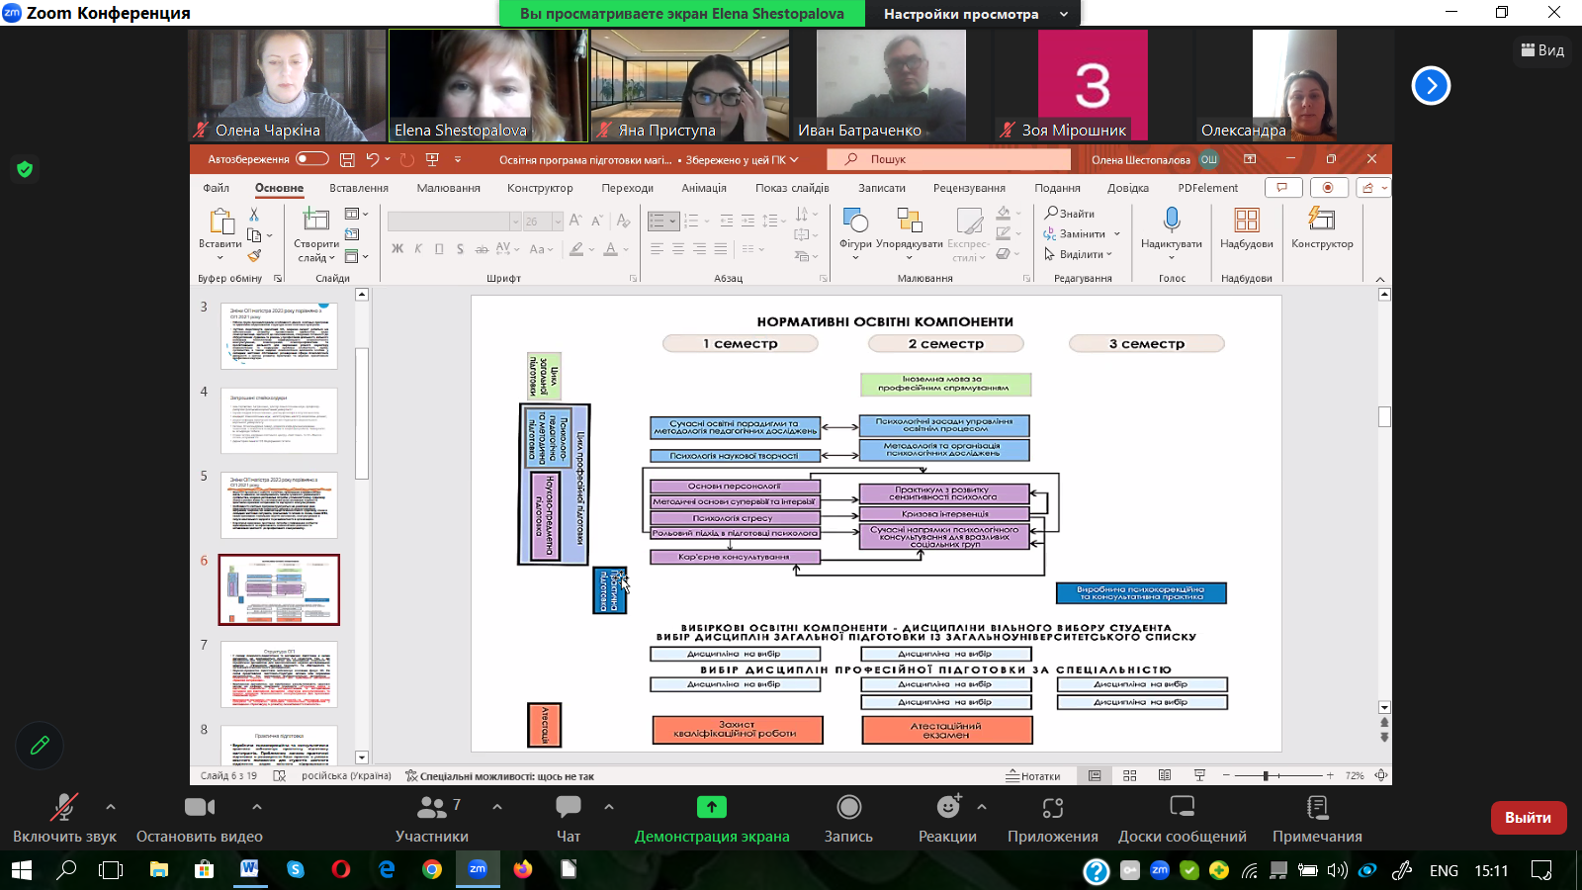Click fit slide to window icon
1582x890 pixels.
point(1381,776)
